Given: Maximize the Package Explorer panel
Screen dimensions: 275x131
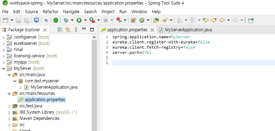Looking at the screenshot, I should [92, 30].
